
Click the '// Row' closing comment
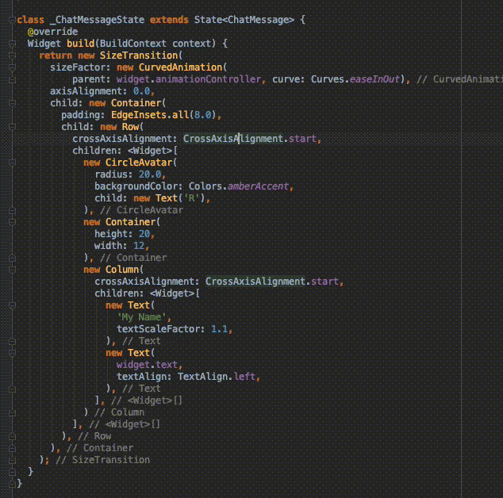(x=94, y=436)
